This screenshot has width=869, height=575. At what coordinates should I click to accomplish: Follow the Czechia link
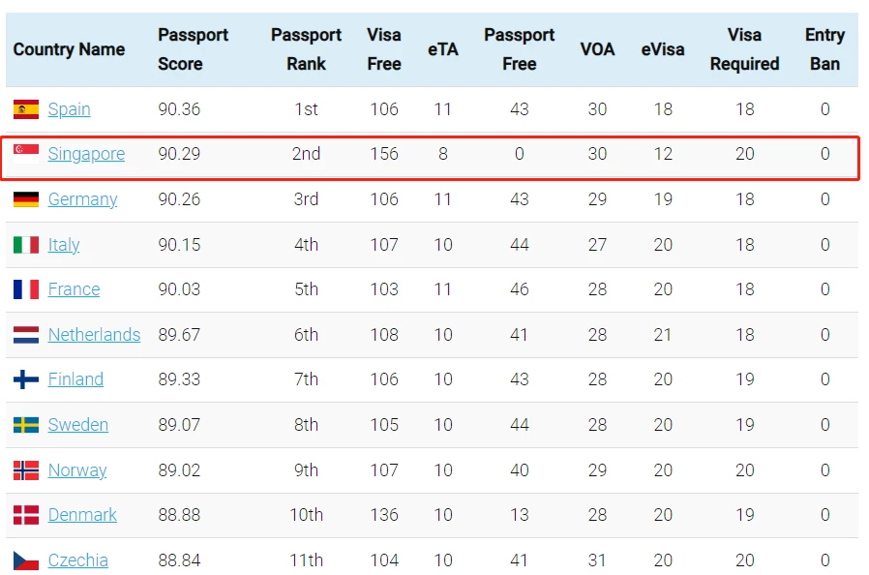click(x=78, y=560)
